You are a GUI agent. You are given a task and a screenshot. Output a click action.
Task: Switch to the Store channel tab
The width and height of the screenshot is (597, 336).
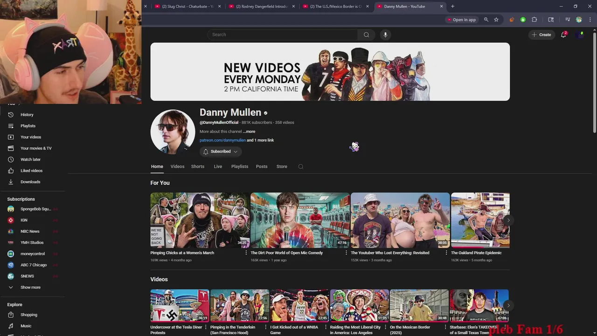click(x=282, y=167)
